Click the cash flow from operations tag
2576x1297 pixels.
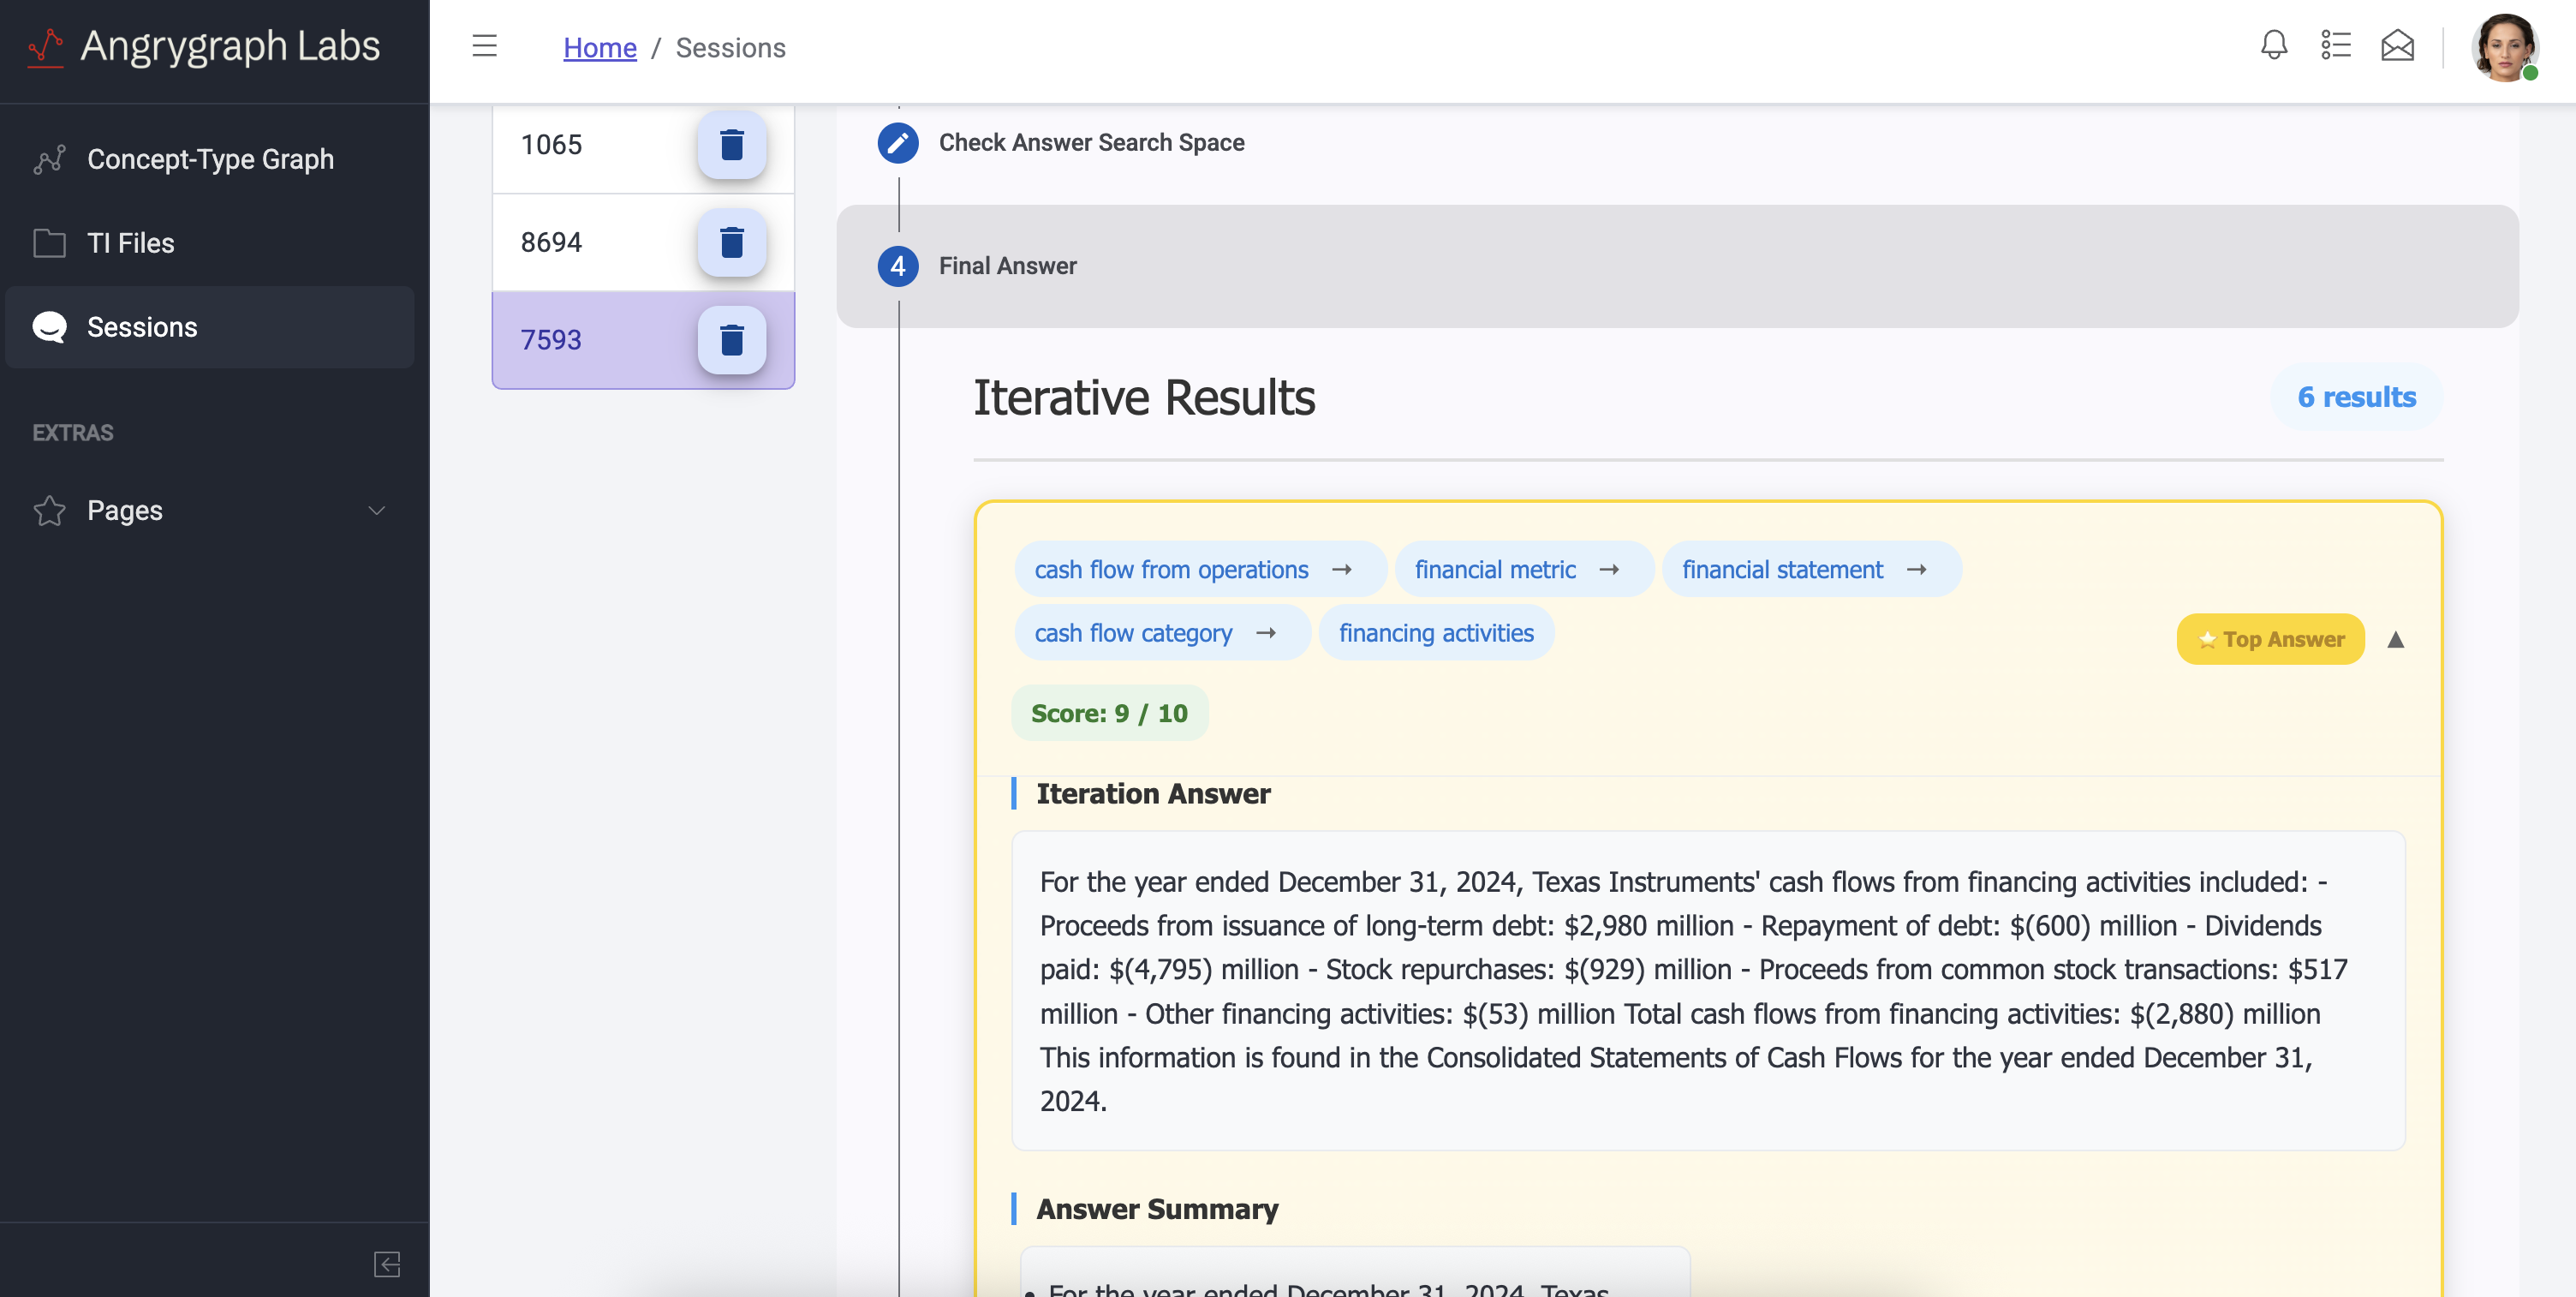1200,569
